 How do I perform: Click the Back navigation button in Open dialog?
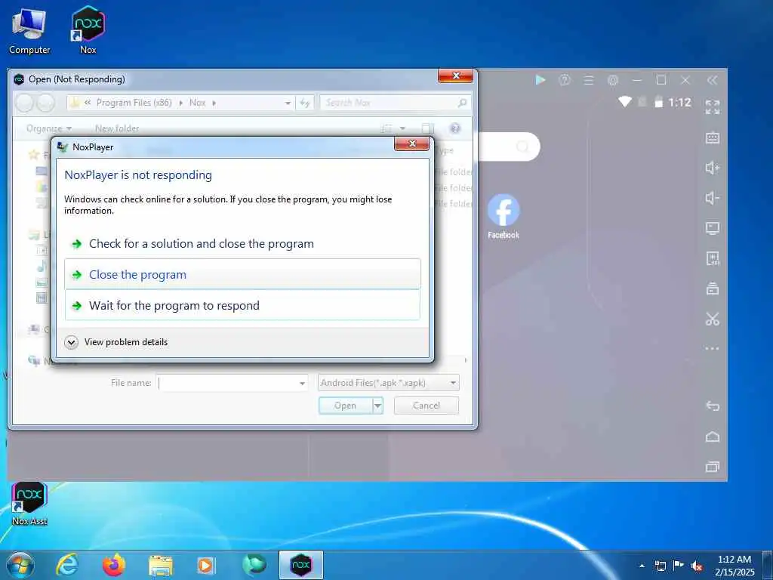(25, 103)
